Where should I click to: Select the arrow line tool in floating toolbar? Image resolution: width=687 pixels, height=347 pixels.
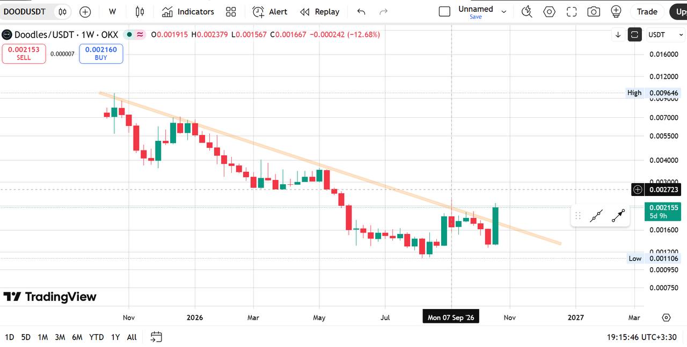[x=618, y=216]
